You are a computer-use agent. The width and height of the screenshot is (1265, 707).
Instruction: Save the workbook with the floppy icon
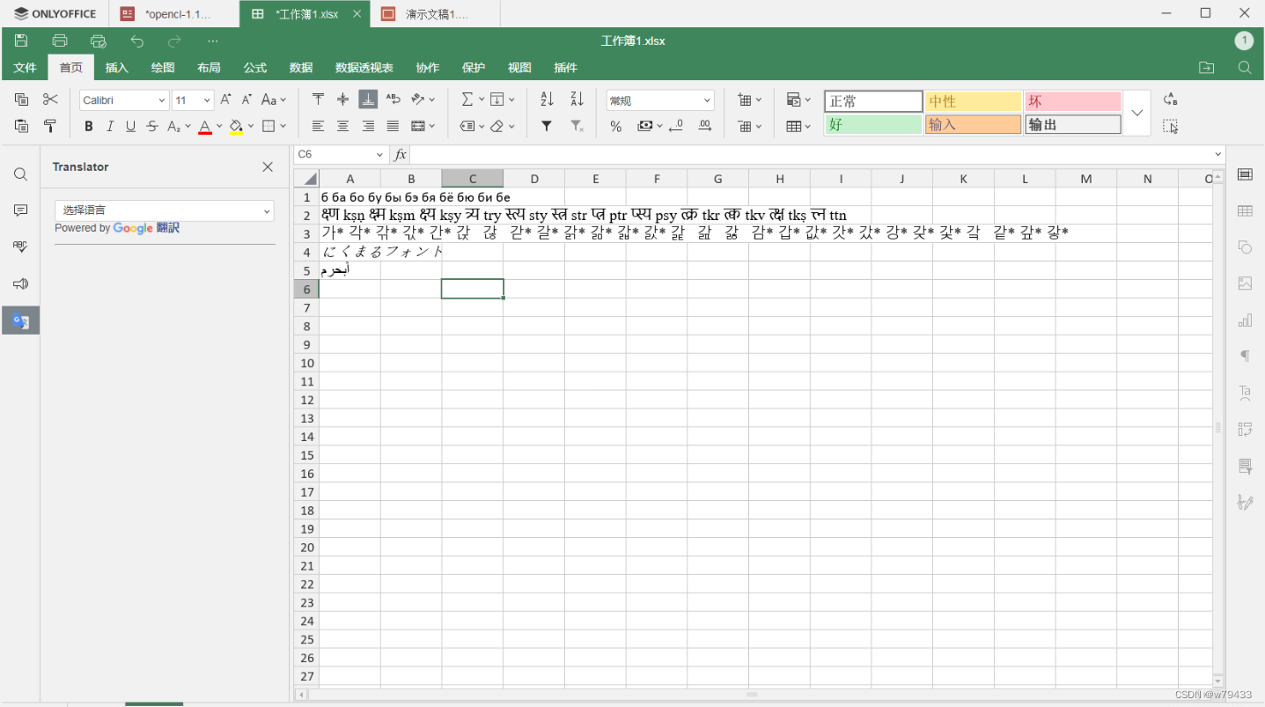click(x=21, y=41)
